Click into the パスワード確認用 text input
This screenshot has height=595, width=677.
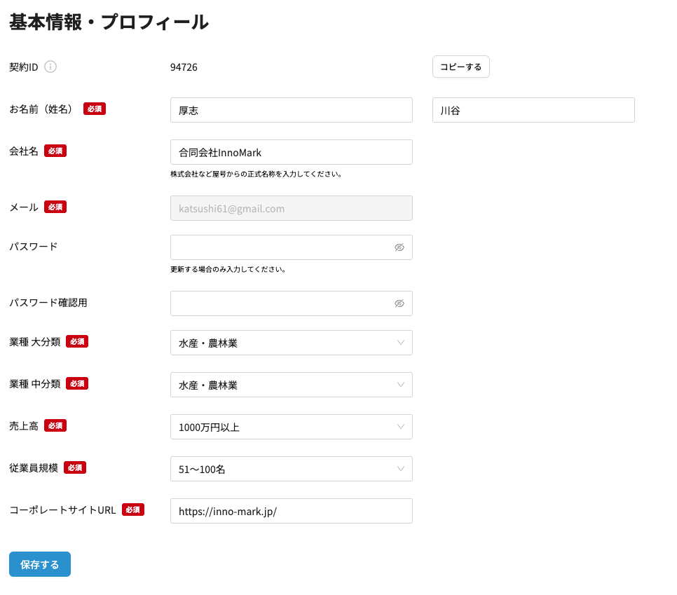[280, 303]
